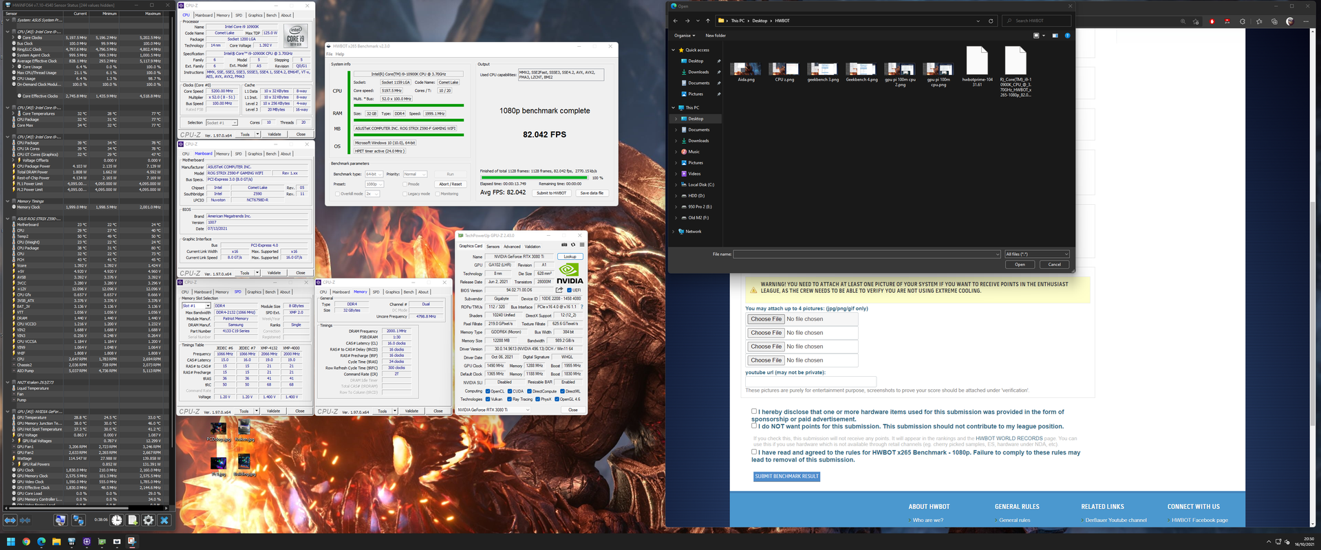1321x550 pixels.
Task: Click GPU-Z BIOS export share icon
Action: pyautogui.click(x=559, y=290)
